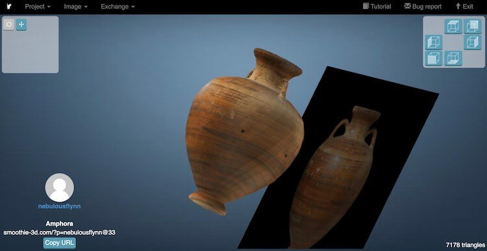Click the Copy URL button
487x251 pixels.
pos(59,243)
